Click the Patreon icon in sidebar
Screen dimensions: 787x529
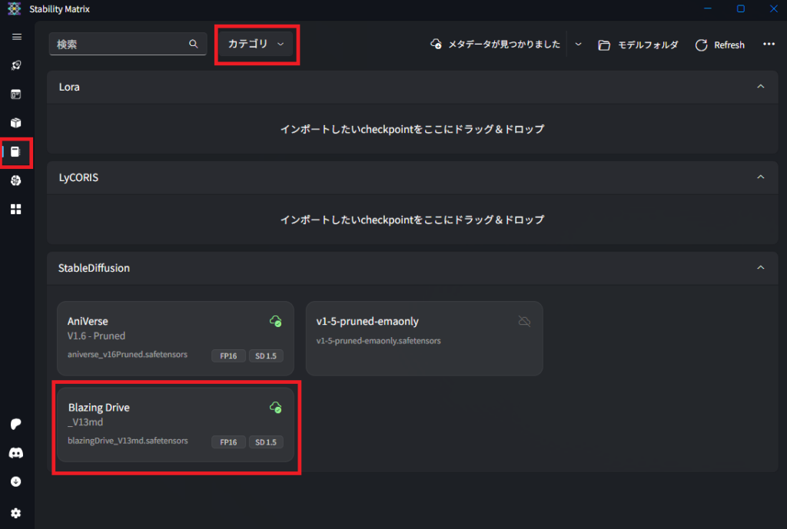(x=16, y=425)
